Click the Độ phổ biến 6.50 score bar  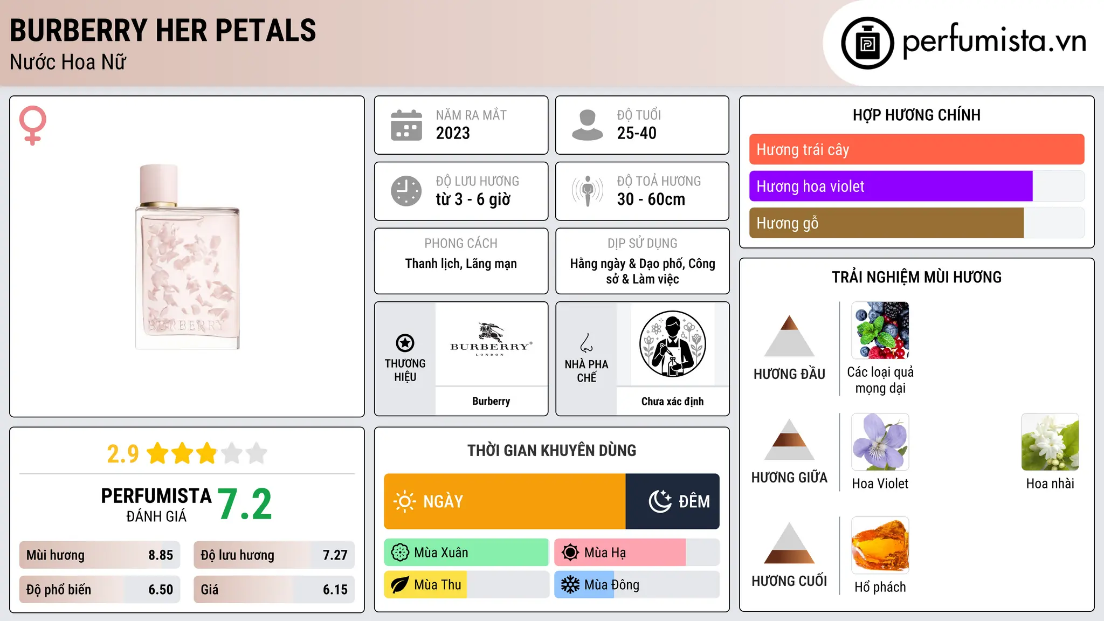tap(100, 590)
